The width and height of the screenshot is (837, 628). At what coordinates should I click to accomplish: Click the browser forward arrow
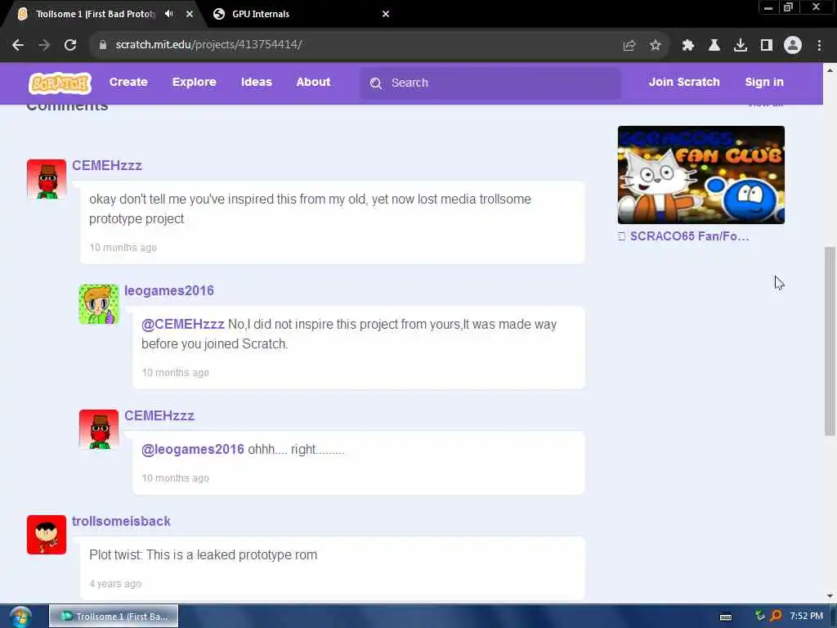click(x=44, y=45)
